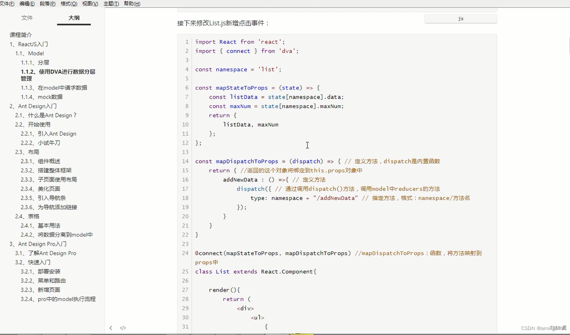
Task: Click the <ul> code line
Action: [258, 317]
